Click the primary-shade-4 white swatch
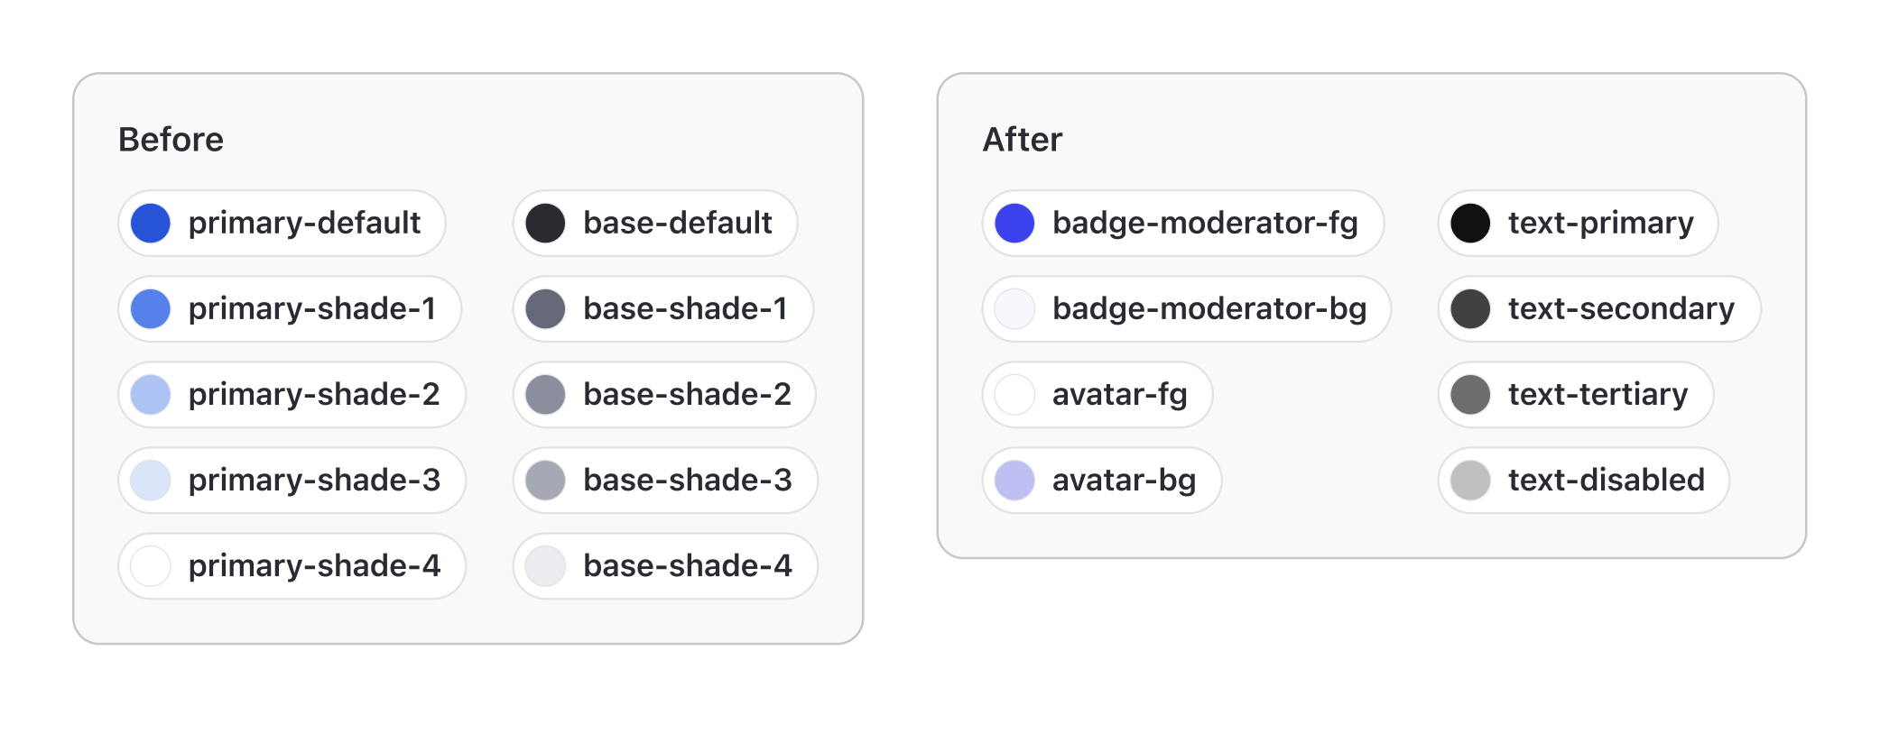 [151, 566]
